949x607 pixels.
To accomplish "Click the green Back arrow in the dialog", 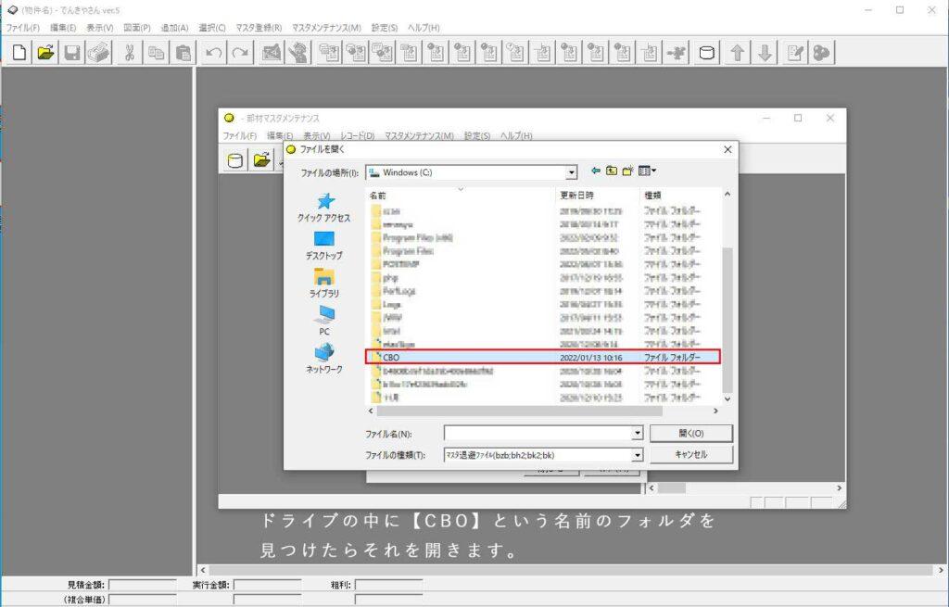I will [x=595, y=171].
